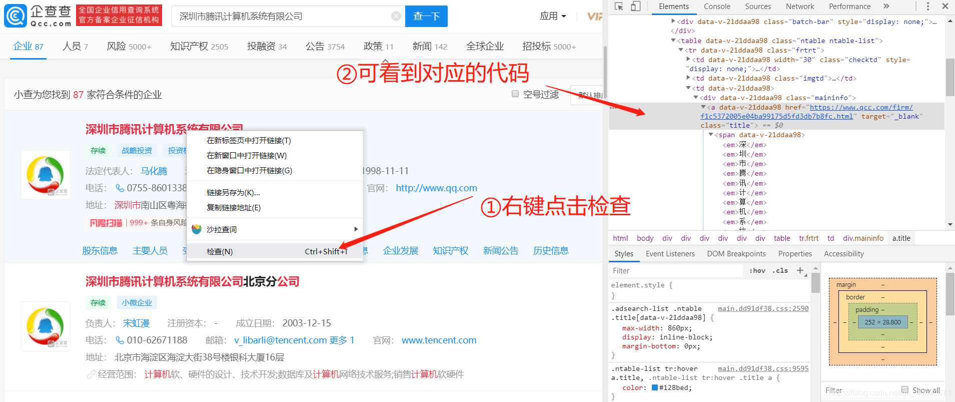The width and height of the screenshot is (955, 402).
Task: Switch to the Console tab
Action: pyautogui.click(x=717, y=7)
